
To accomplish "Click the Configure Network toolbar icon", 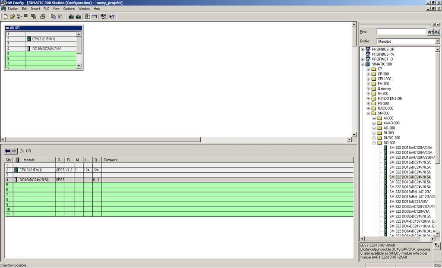I will [103, 17].
